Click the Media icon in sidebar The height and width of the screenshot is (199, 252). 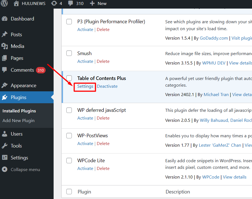[x=5, y=46]
